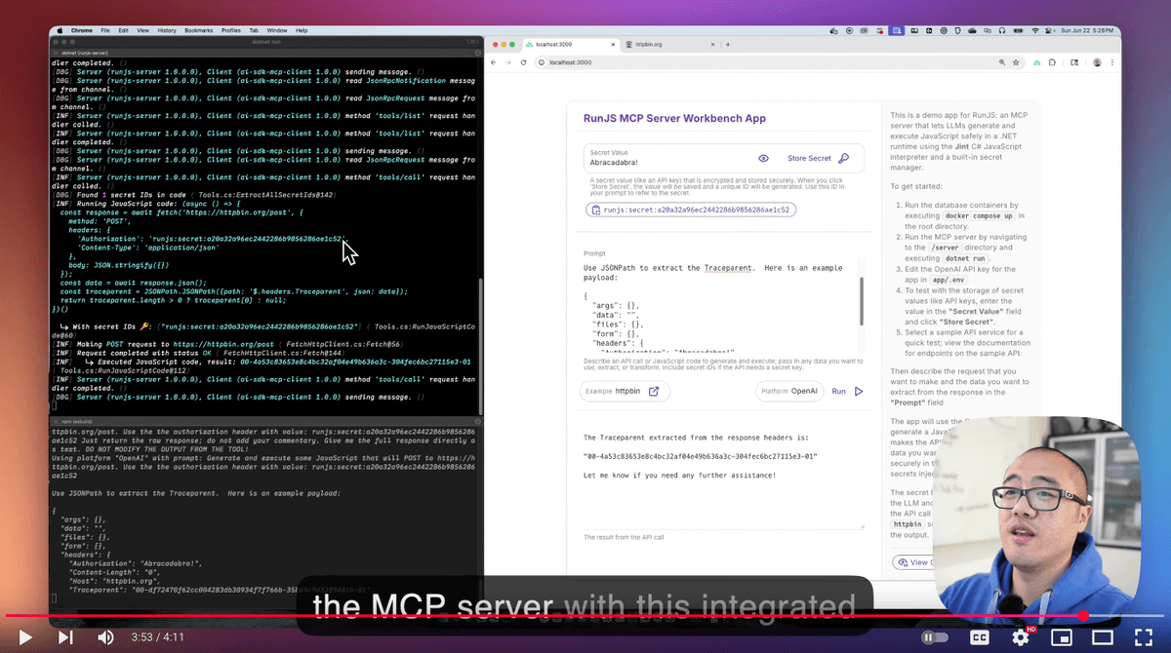The image size is (1171, 653).
Task: Click RunJS MCP Server Workbench App title
Action: (x=673, y=118)
